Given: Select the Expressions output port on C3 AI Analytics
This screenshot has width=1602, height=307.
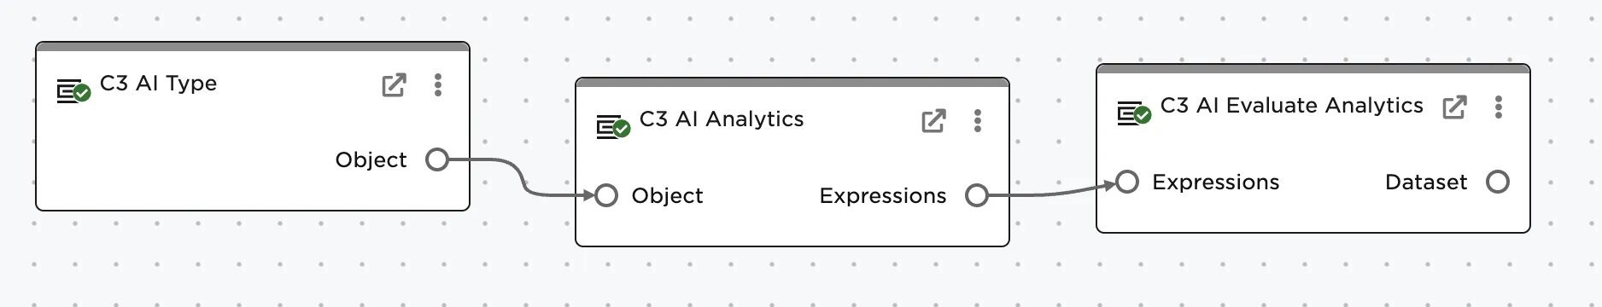Looking at the screenshot, I should click(x=977, y=195).
